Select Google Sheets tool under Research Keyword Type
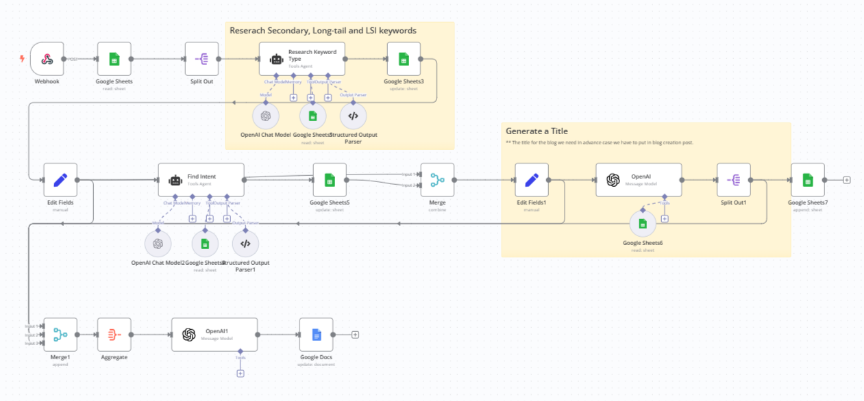 pos(312,116)
